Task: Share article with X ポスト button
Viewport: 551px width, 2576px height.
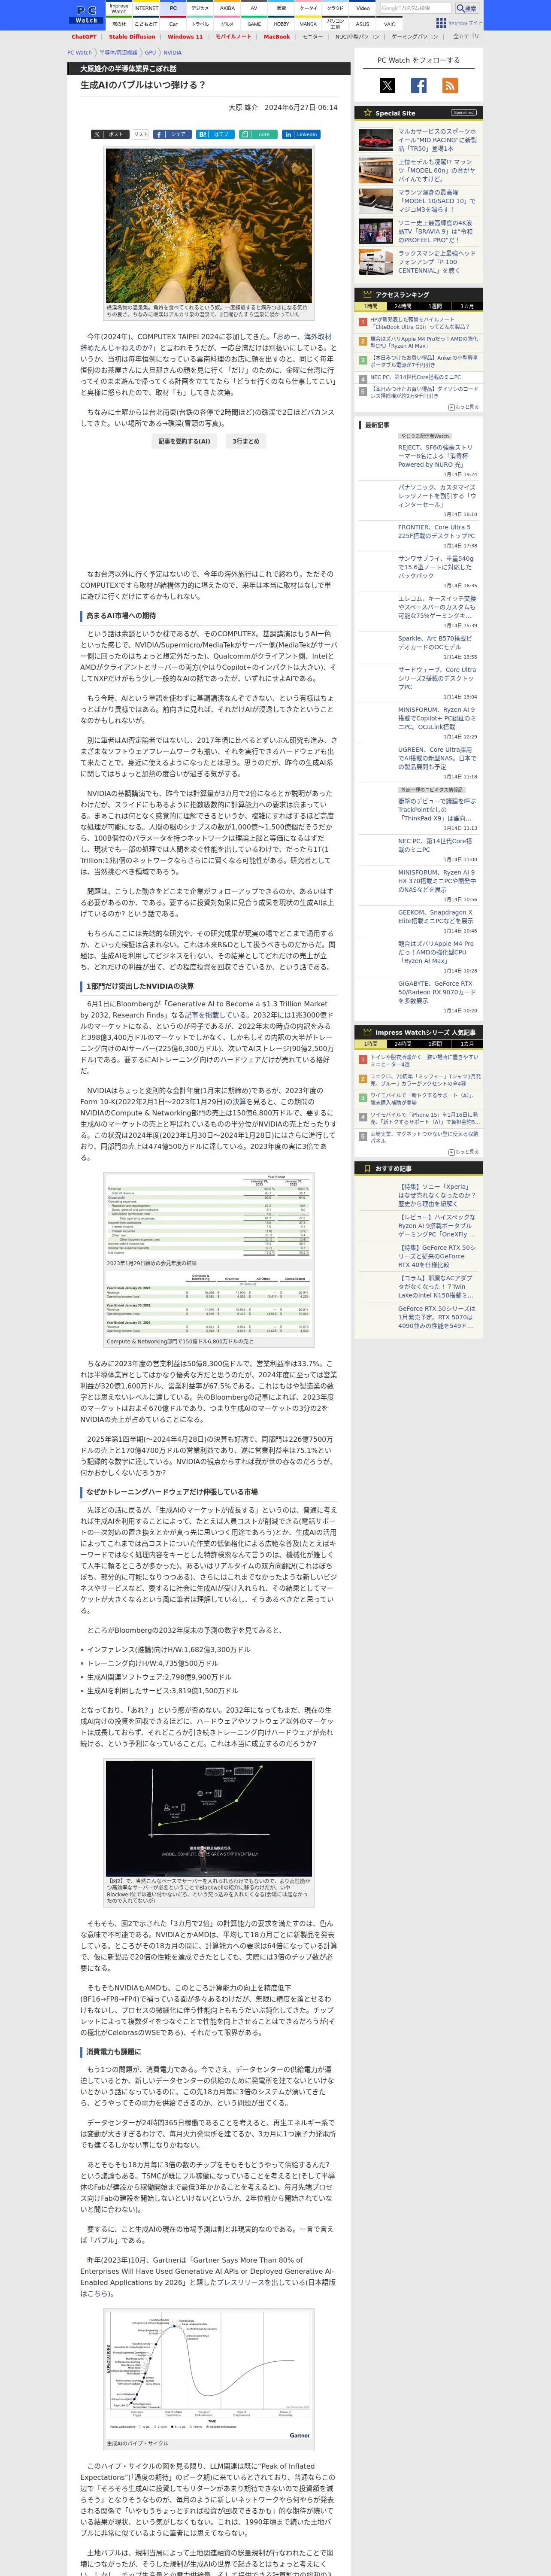Action: (110, 134)
